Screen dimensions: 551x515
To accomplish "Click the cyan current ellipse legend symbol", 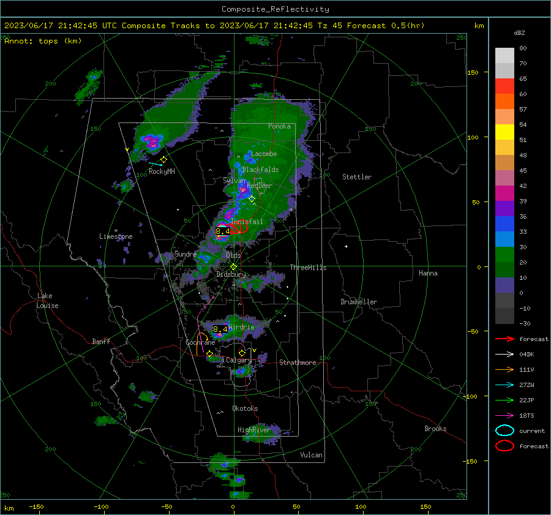I will tap(504, 430).
